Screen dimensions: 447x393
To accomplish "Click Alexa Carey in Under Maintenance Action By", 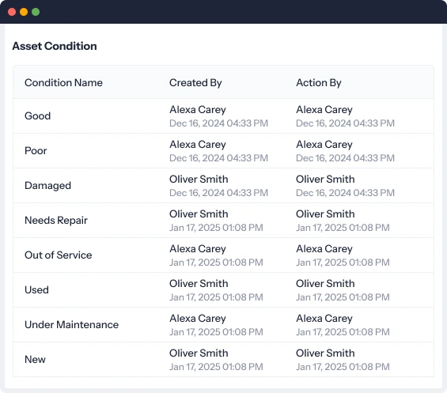I will tap(324, 319).
